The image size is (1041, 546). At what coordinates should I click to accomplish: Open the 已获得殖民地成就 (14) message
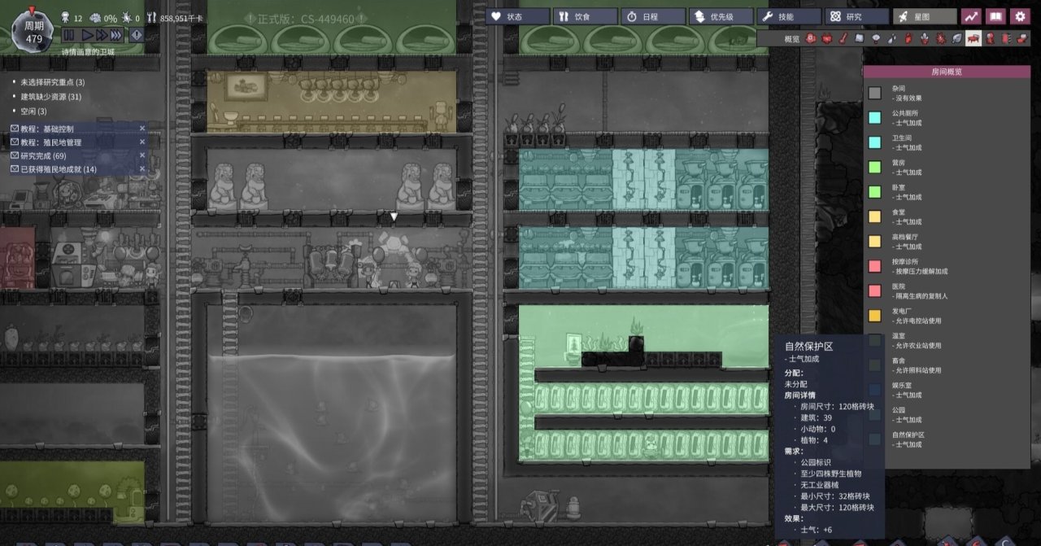78,169
